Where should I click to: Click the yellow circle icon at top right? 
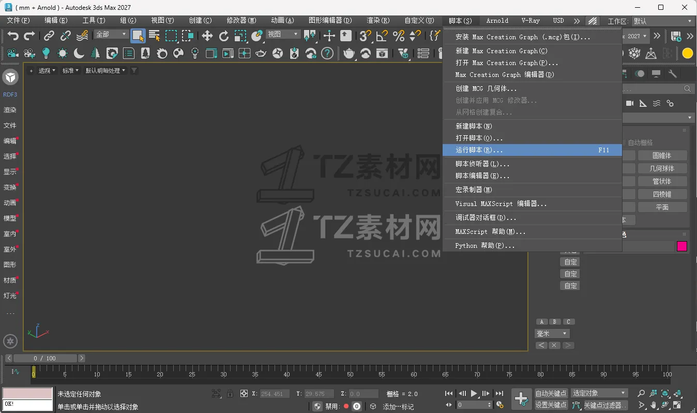tap(688, 53)
